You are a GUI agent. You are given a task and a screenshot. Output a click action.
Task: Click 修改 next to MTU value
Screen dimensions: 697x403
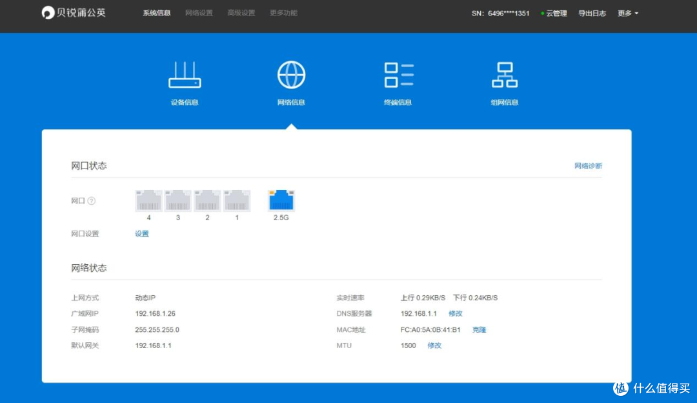434,346
